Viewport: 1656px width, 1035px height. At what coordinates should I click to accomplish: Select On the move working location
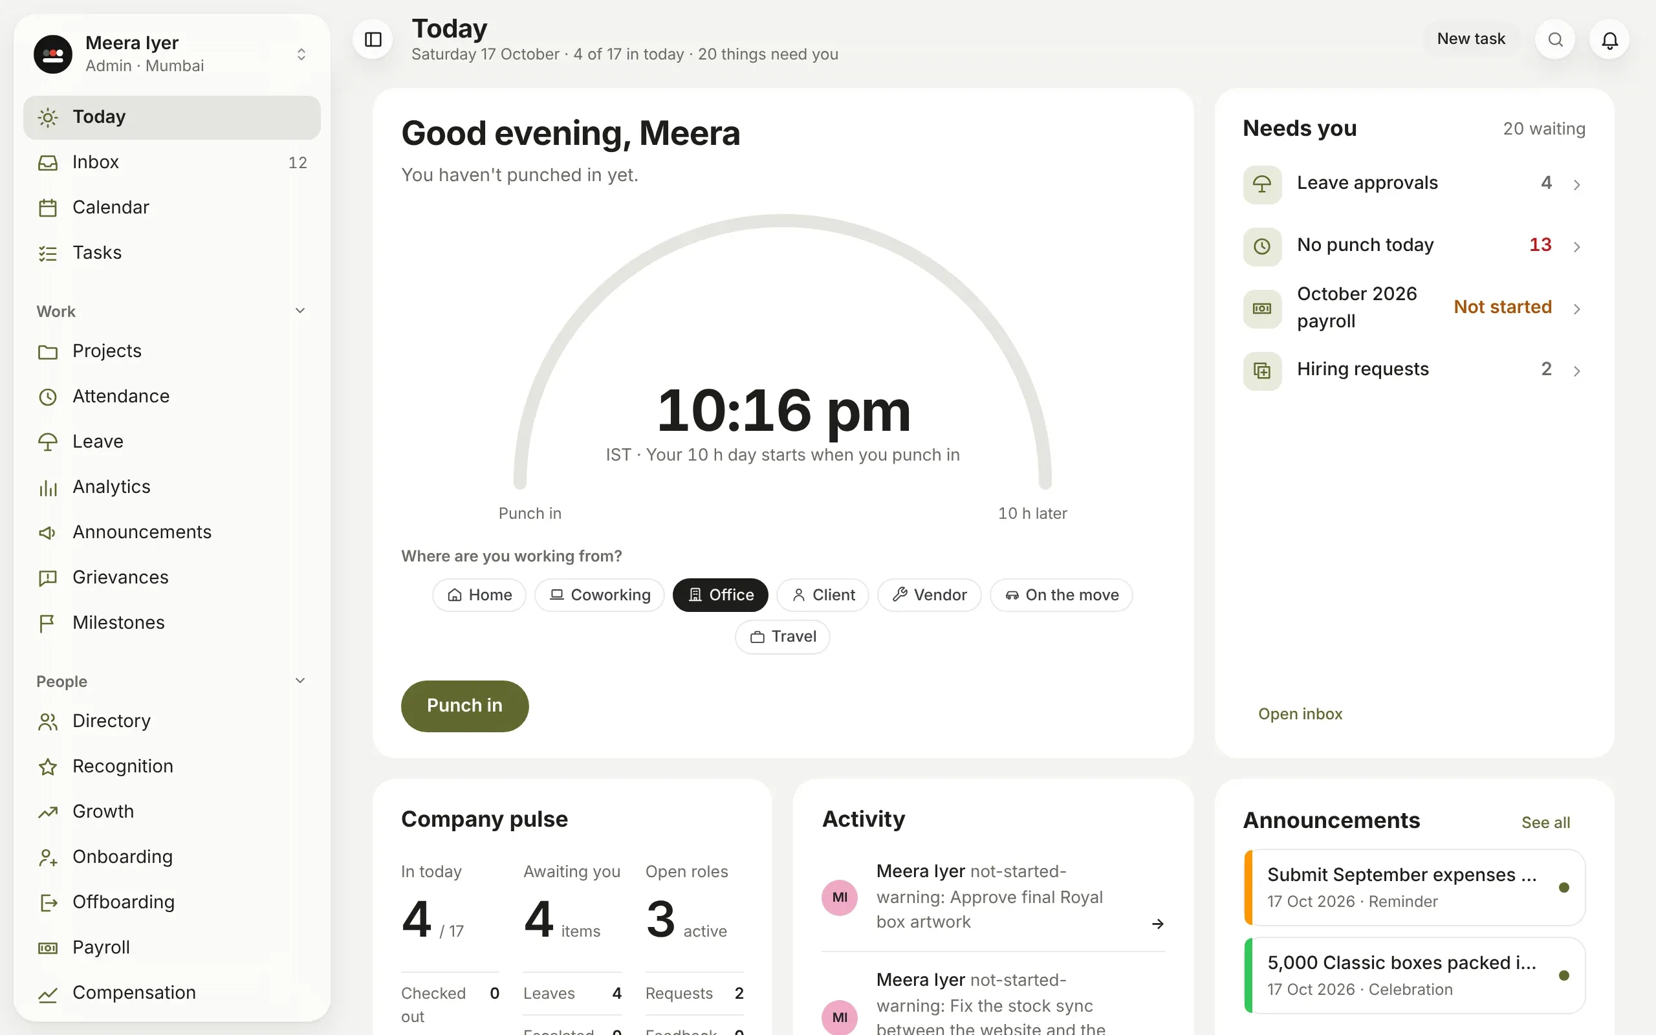[1062, 595]
